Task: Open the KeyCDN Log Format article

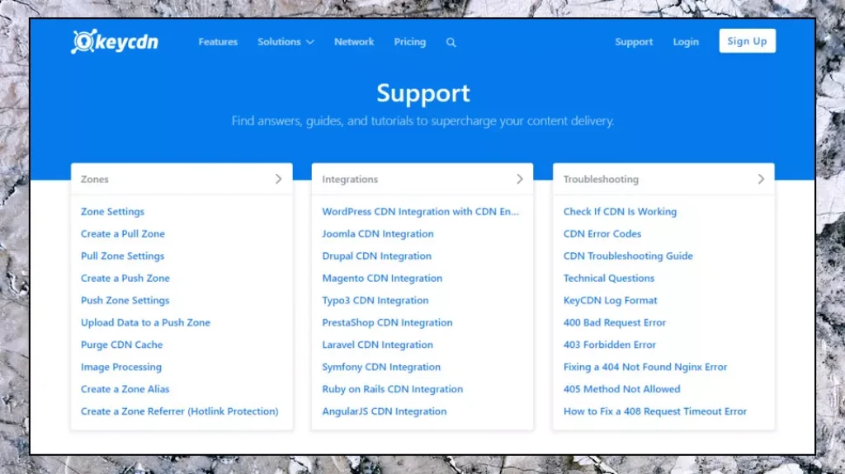Action: [x=610, y=301]
